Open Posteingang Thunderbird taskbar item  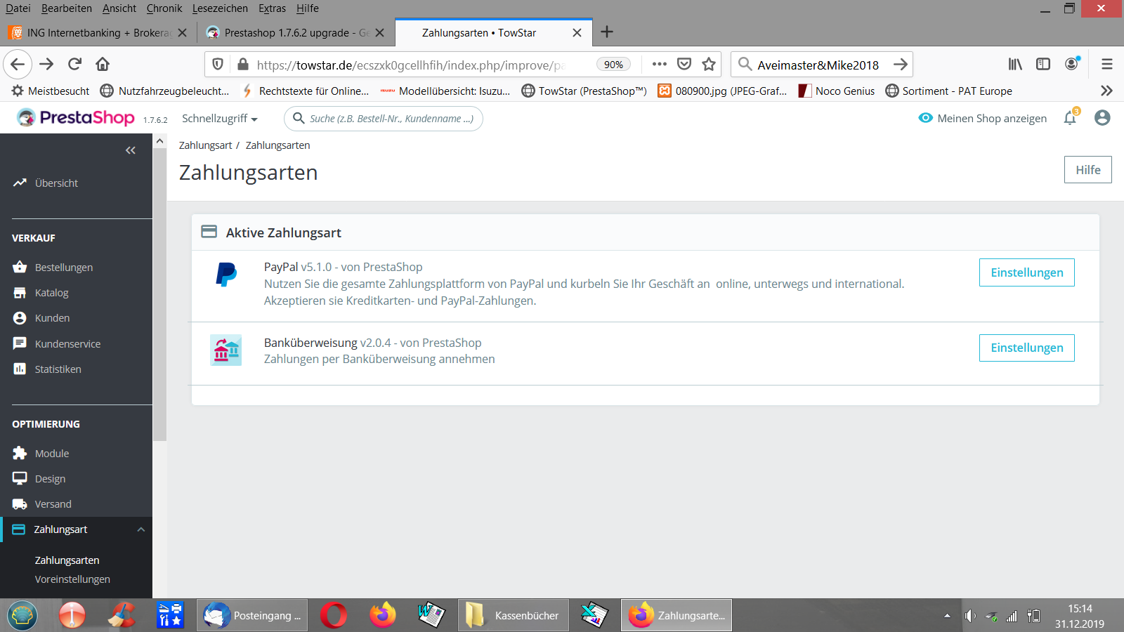coord(252,616)
